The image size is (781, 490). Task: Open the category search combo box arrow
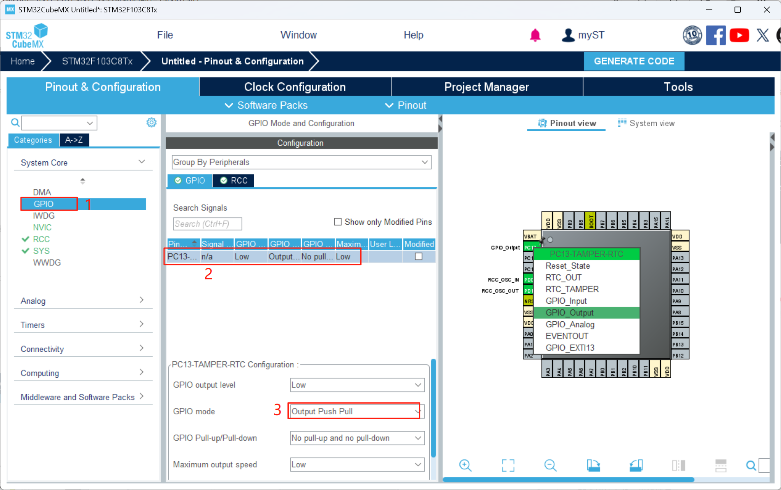pos(90,123)
